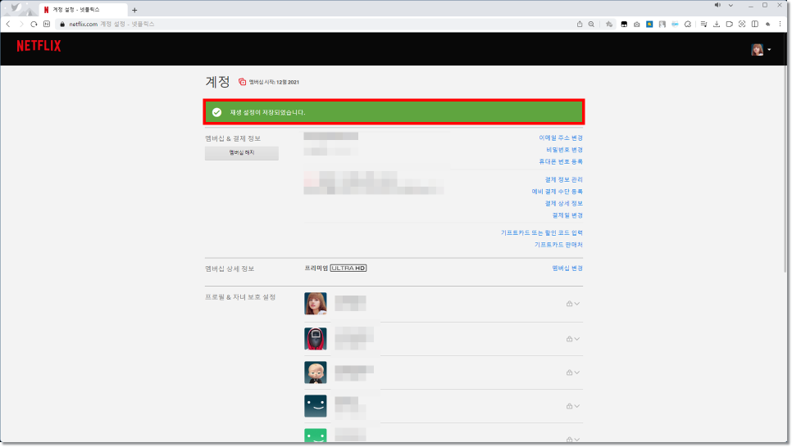792x447 pixels.
Task: Expand the Boss Baby profile row
Action: tap(577, 372)
